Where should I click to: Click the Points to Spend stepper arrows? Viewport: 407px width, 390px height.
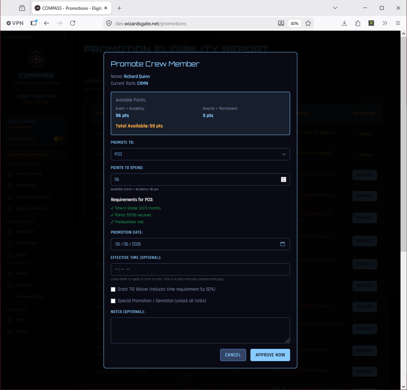[x=284, y=179]
